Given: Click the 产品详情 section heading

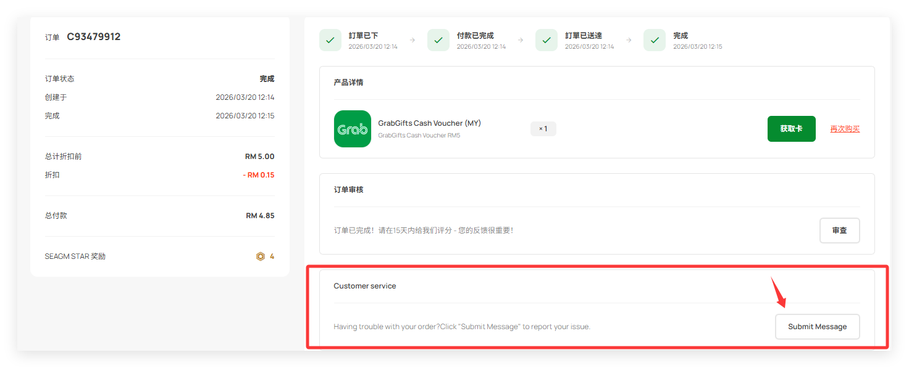Looking at the screenshot, I should coord(348,83).
